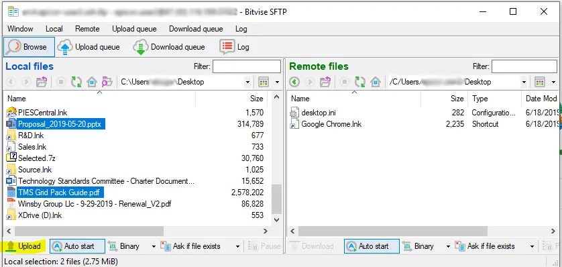Toggle local Auto start option
The image size is (562, 267).
point(77,246)
